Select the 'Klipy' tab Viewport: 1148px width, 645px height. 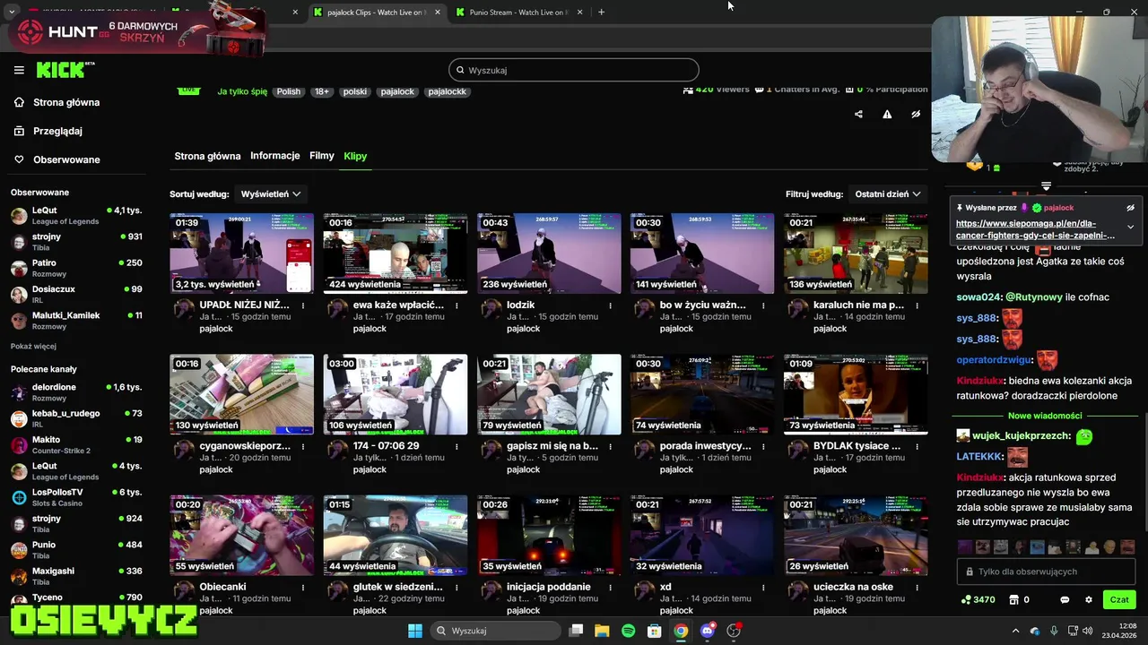pos(355,156)
